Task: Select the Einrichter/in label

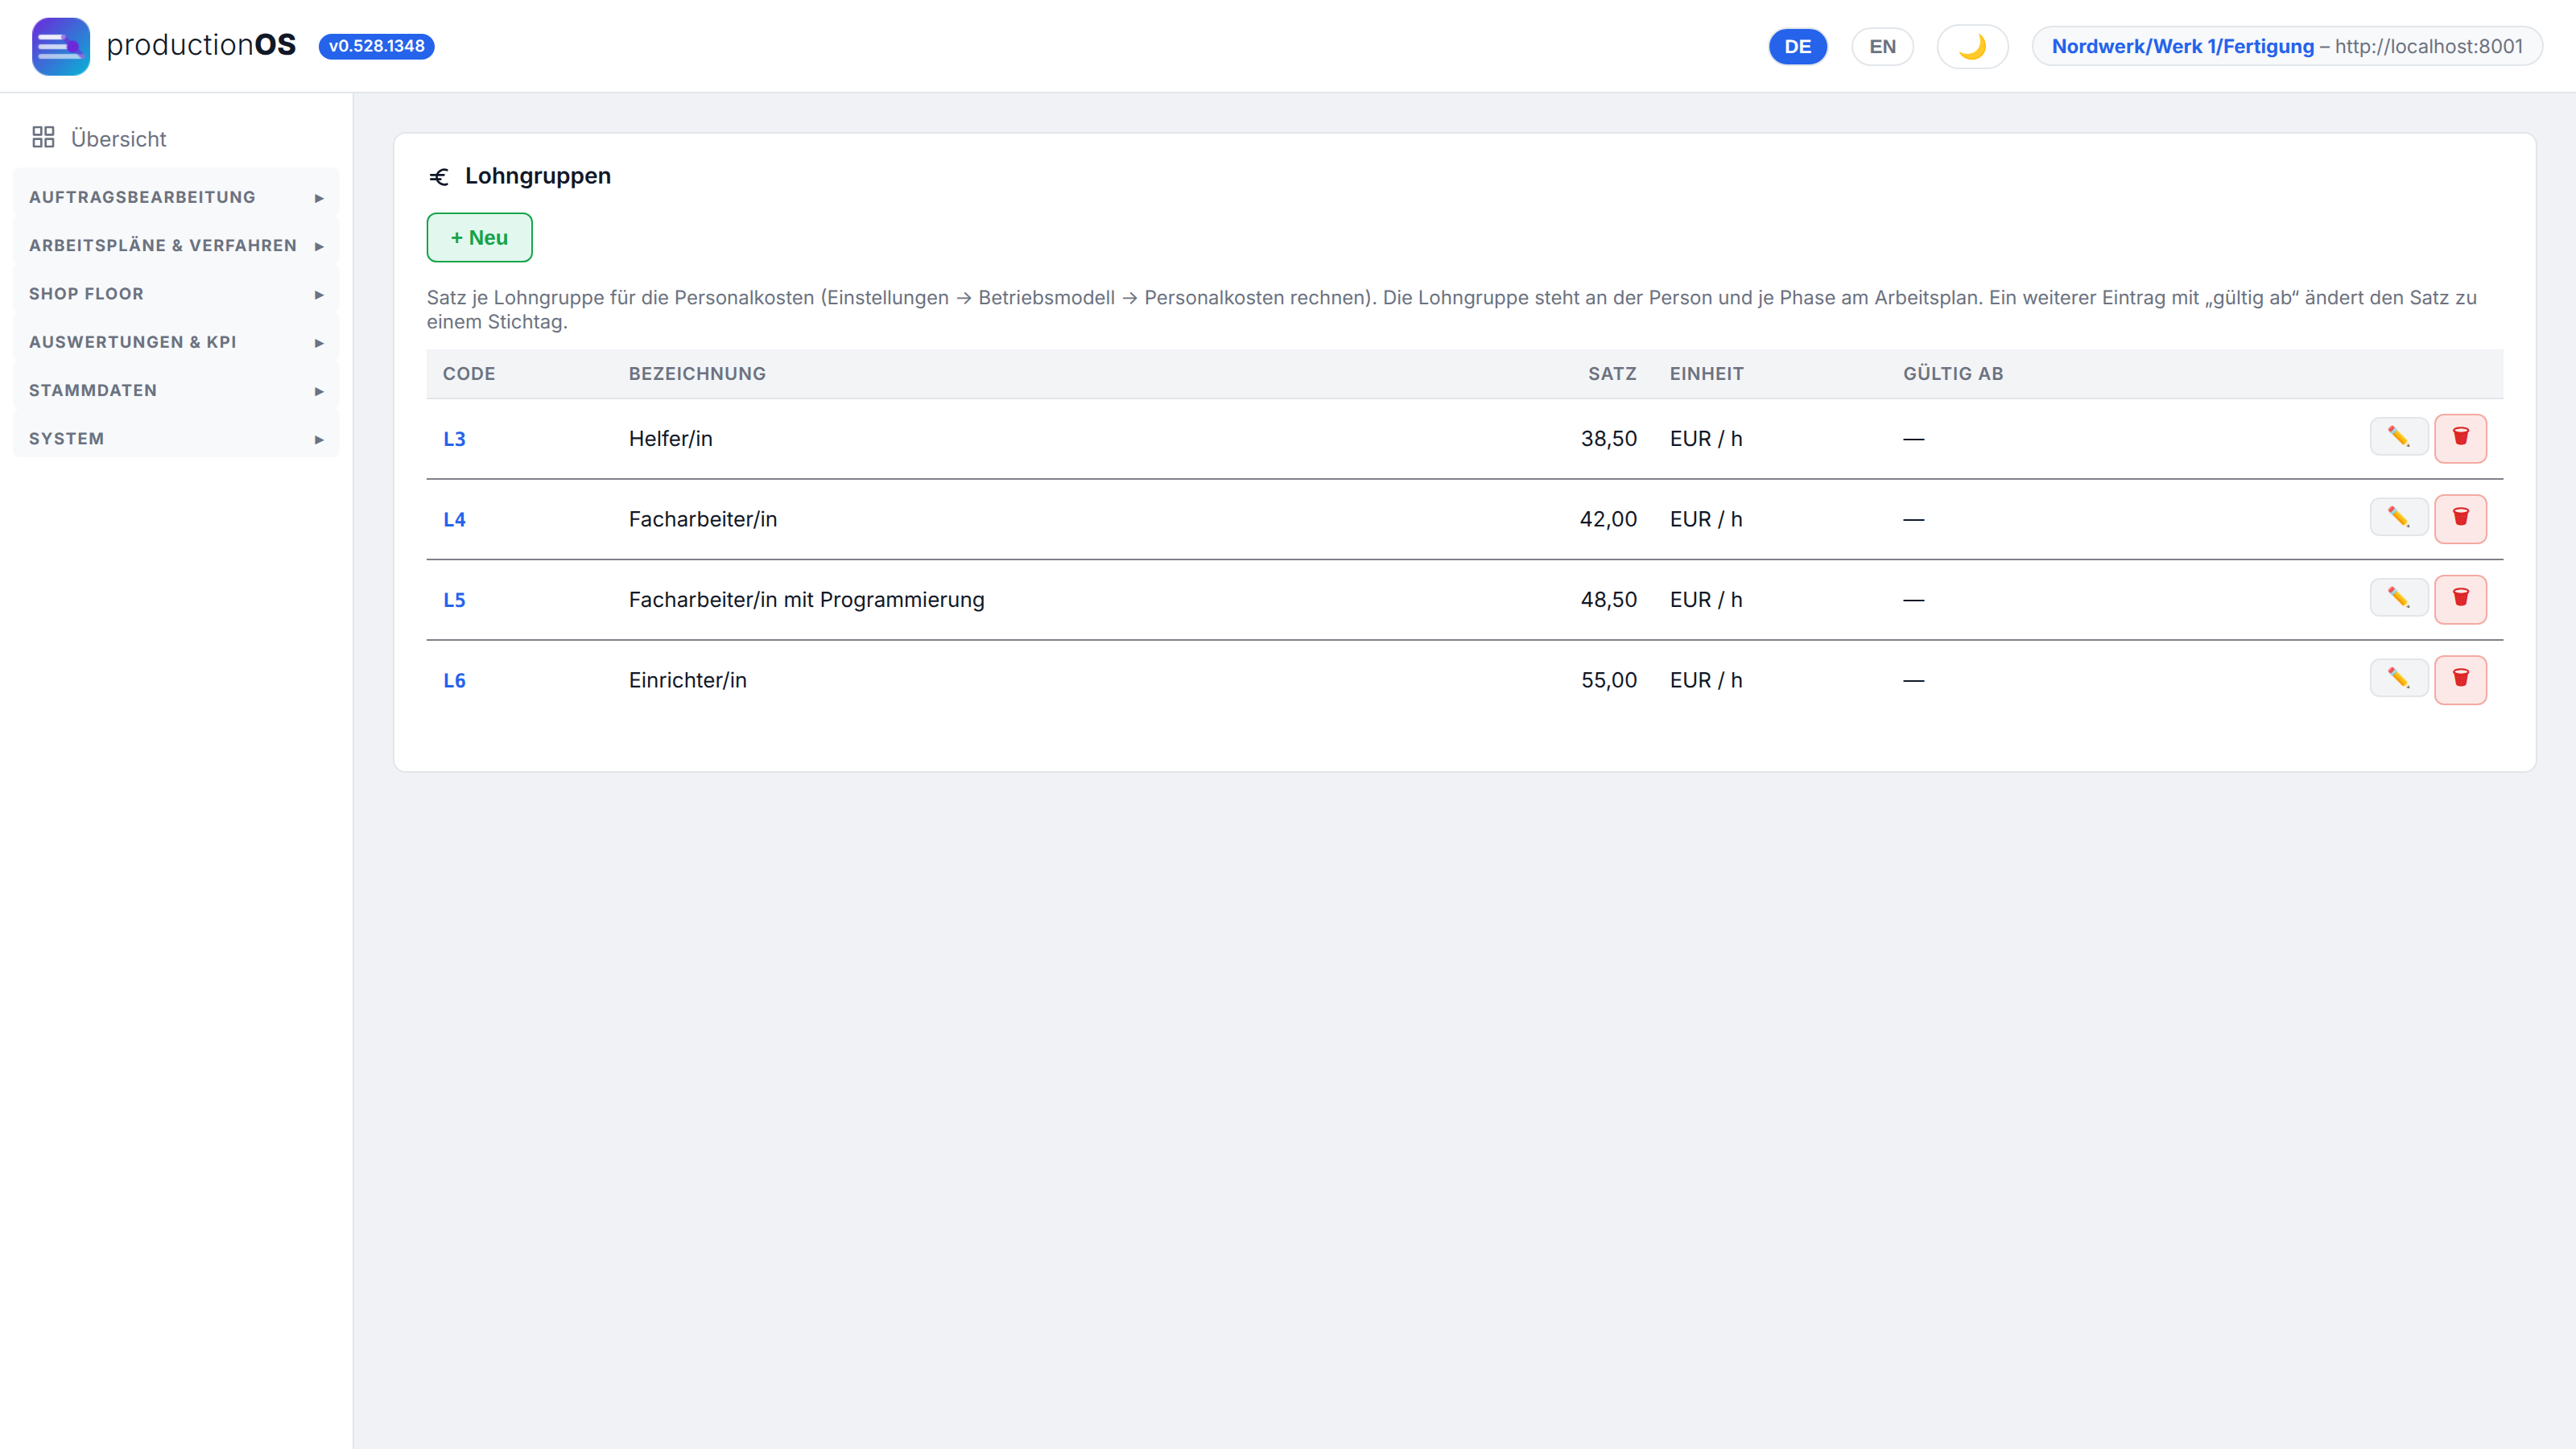Action: (687, 680)
